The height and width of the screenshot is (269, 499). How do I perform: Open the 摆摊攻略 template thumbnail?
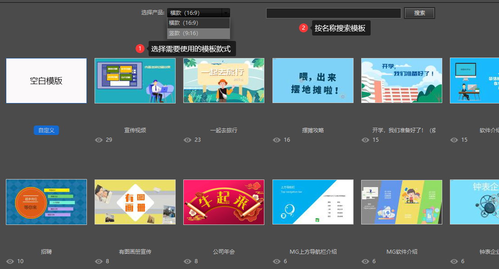click(x=313, y=81)
